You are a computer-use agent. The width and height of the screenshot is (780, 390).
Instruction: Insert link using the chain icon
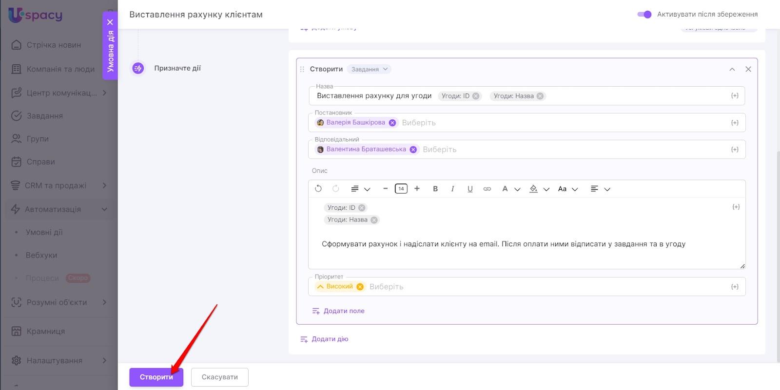click(x=487, y=189)
